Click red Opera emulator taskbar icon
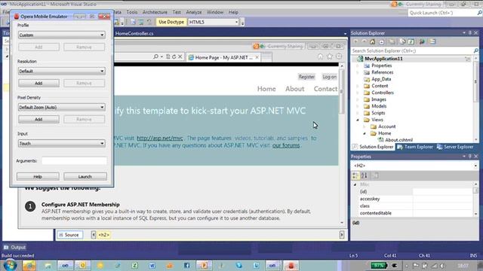This screenshot has width=483, height=271. 291,266
